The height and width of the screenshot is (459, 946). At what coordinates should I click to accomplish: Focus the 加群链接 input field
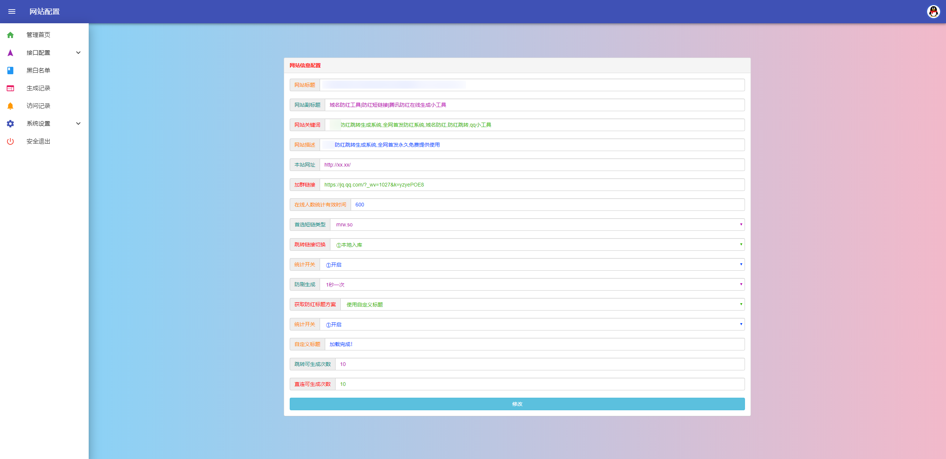click(532, 185)
